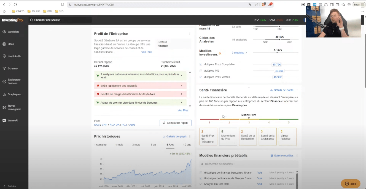The image size is (366, 189).
Task: Open the Watchlists eye icon in sidebar
Action: (4, 32)
